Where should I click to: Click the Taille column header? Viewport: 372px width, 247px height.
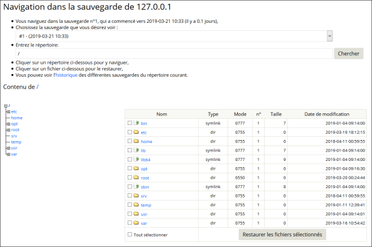coord(276,114)
